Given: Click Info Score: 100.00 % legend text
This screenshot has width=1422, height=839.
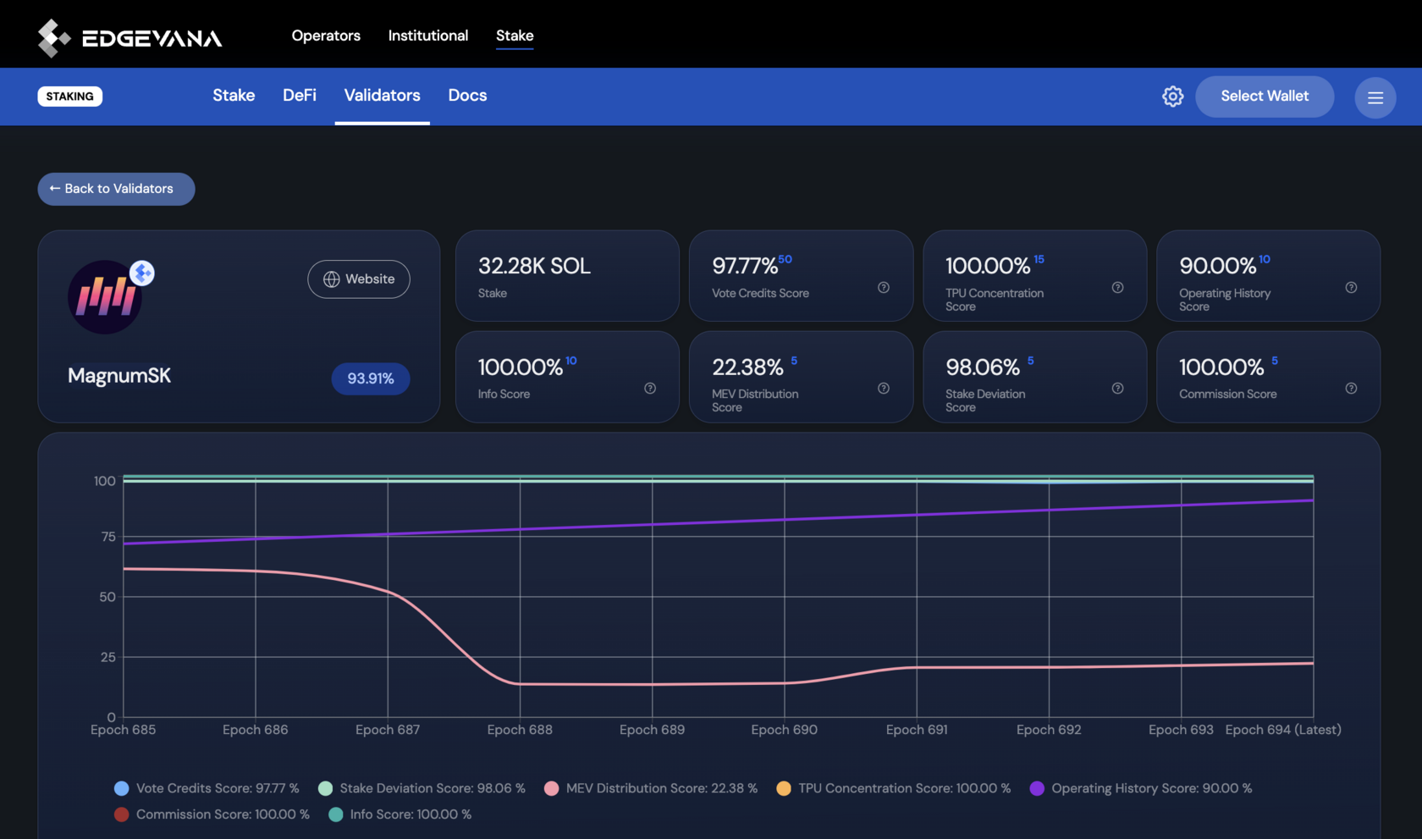Looking at the screenshot, I should coord(411,814).
